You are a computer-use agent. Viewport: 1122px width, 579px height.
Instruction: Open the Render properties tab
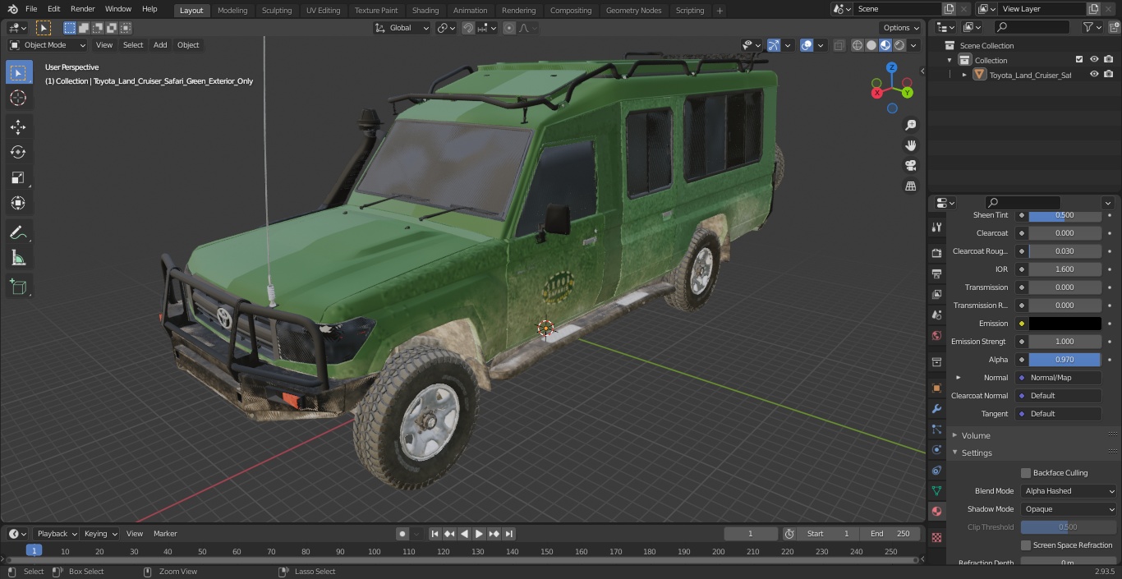tap(936, 253)
